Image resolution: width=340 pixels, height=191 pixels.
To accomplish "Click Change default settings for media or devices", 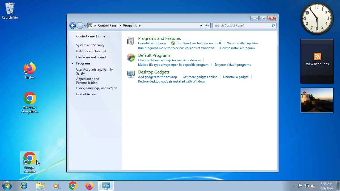I will [x=169, y=60].
